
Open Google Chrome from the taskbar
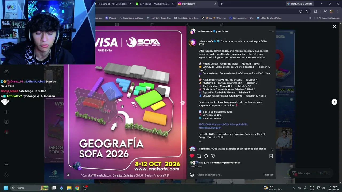pos(77,188)
